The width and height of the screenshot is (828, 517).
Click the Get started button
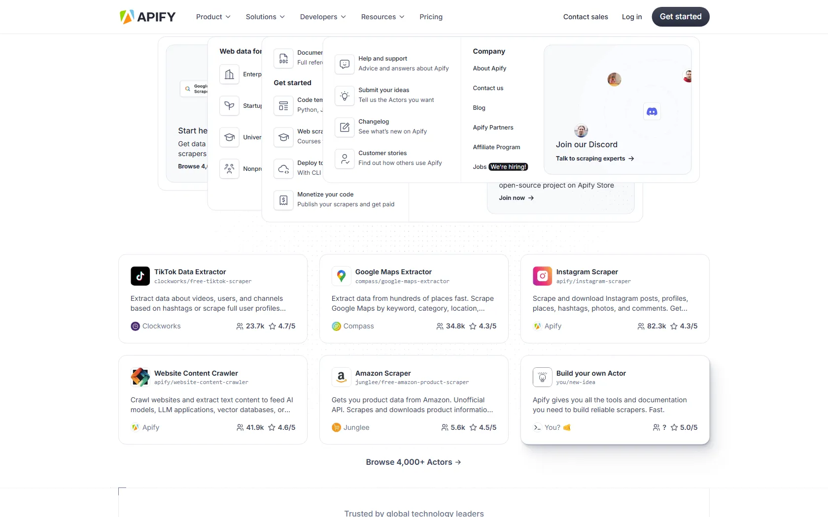[681, 17]
